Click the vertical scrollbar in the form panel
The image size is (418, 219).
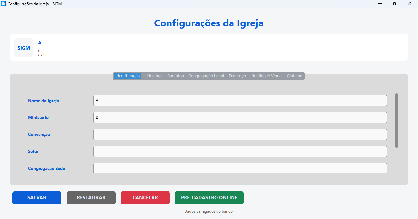pos(397,120)
